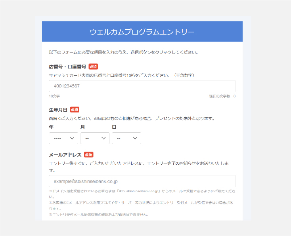Click the 必須 badge next to 店番号・口座番号
Screen dimensions: 291x236
pyautogui.click(x=93, y=67)
